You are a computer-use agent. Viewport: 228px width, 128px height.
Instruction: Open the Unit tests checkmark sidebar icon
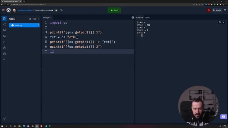point(4,60)
